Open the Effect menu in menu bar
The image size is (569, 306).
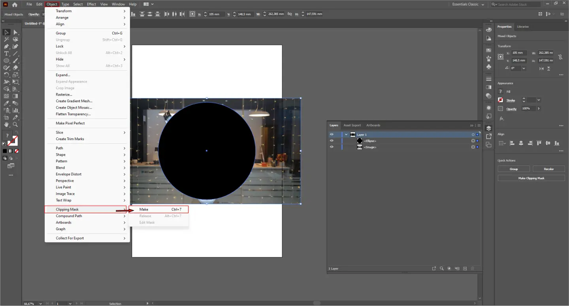coord(92,4)
